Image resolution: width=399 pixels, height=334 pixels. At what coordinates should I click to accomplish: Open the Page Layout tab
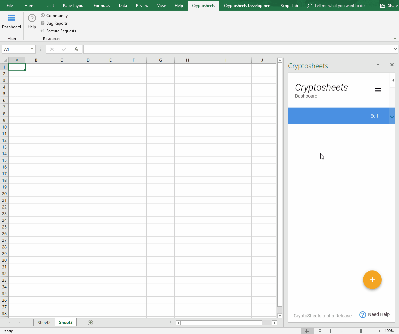[74, 6]
